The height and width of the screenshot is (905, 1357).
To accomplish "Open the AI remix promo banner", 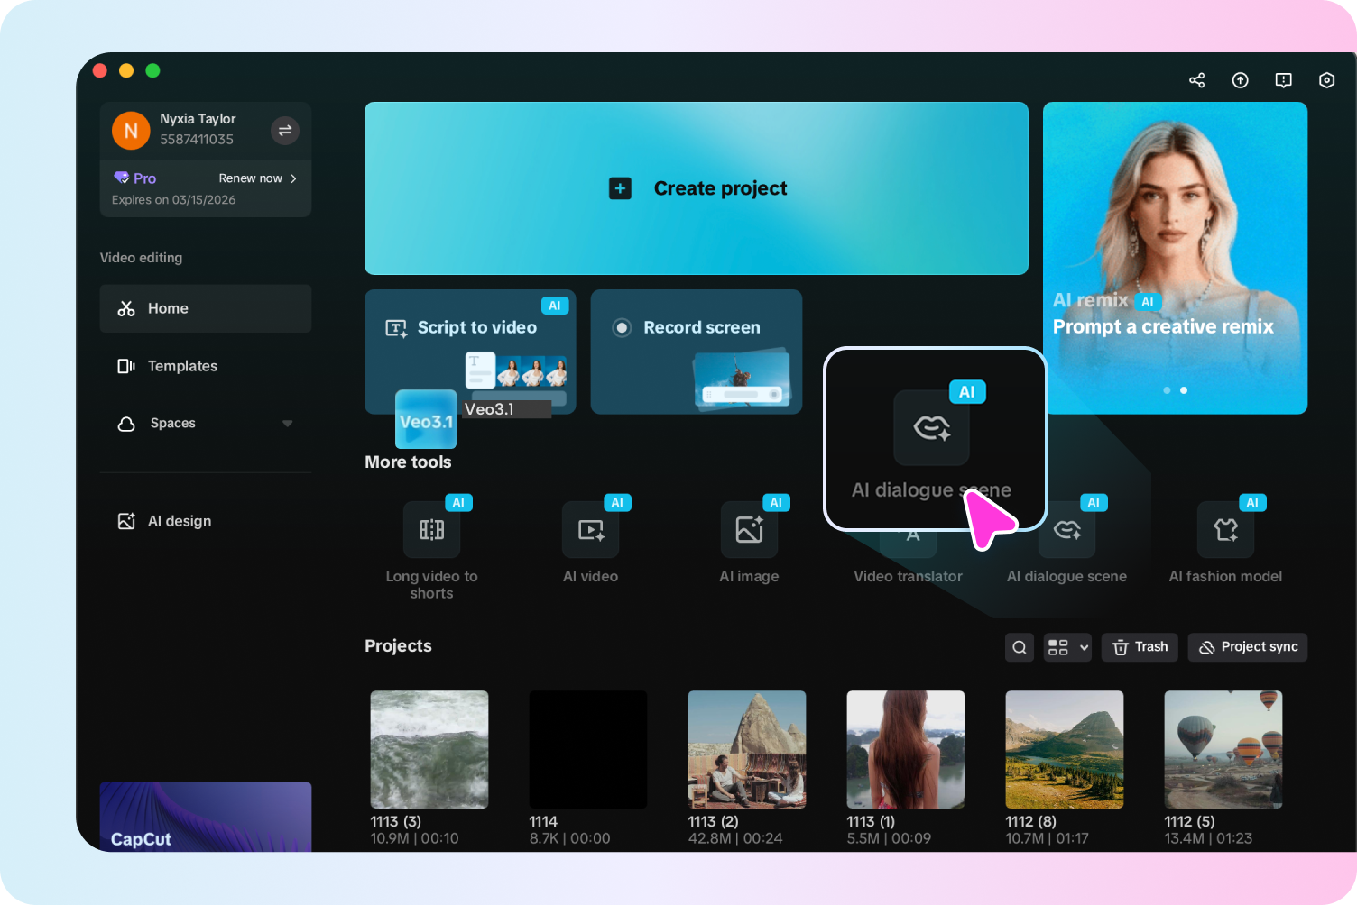I will point(1175,258).
